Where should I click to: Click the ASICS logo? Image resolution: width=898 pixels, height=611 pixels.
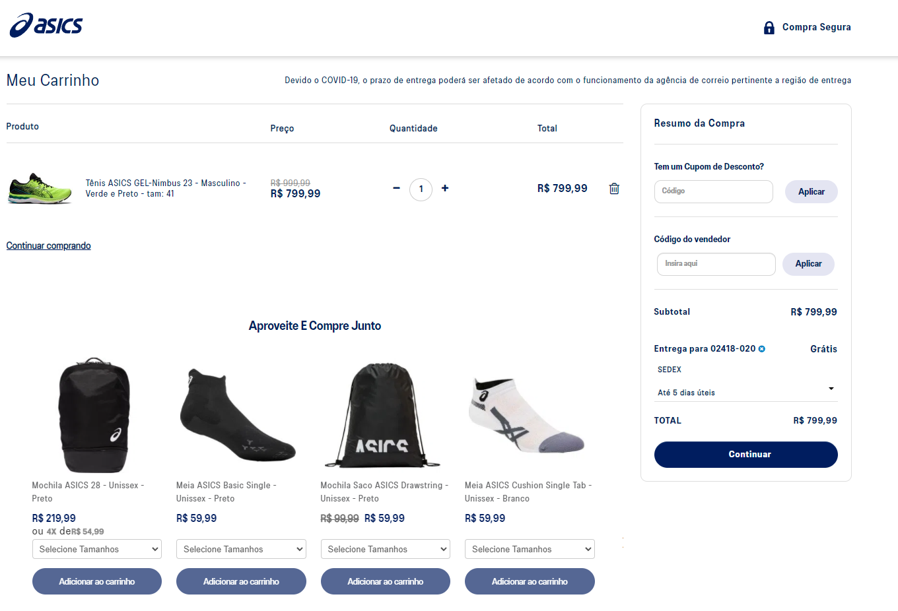click(46, 25)
